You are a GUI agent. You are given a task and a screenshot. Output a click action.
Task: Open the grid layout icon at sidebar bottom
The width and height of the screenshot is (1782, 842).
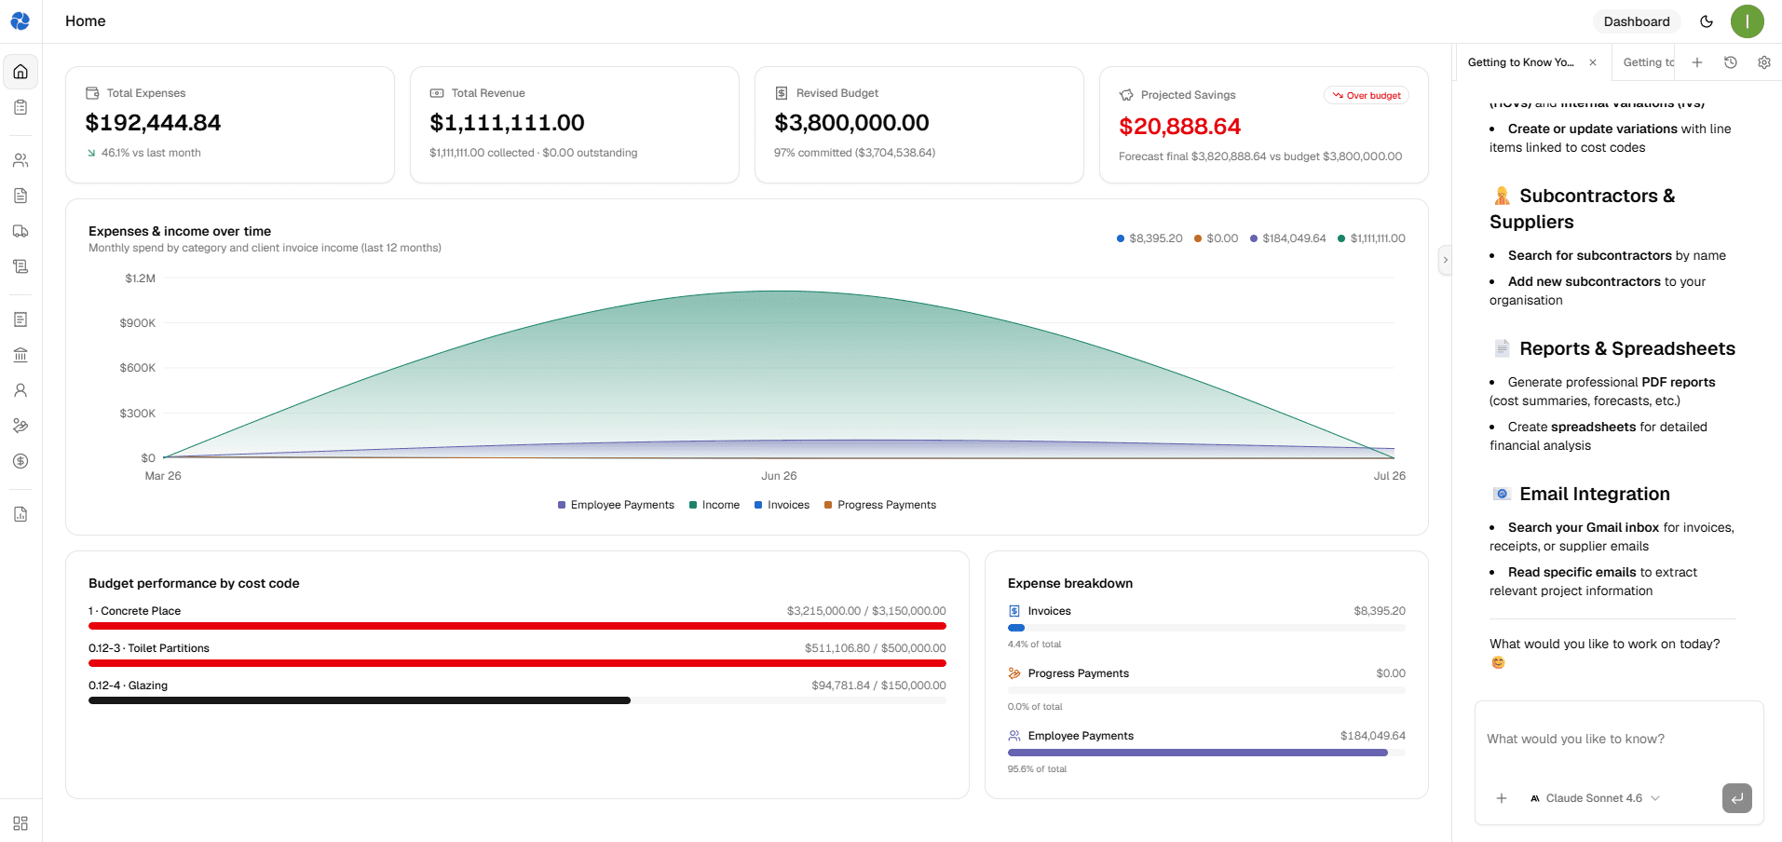(20, 823)
